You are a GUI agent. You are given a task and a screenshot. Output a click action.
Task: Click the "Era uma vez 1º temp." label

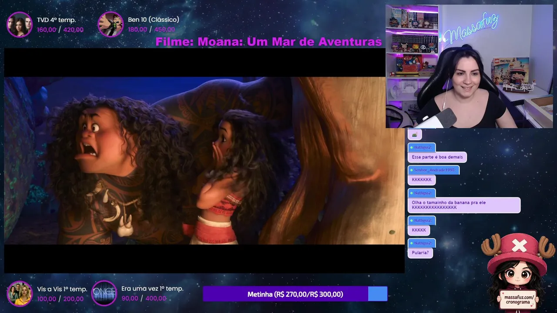[152, 289]
